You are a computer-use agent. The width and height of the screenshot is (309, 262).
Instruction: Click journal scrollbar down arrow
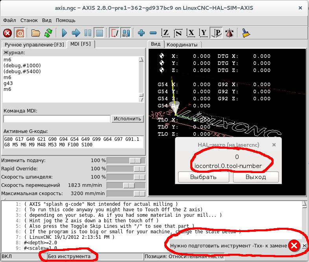pos(141,100)
